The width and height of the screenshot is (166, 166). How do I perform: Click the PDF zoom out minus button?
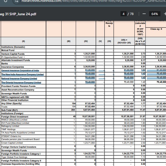coord(144,14)
